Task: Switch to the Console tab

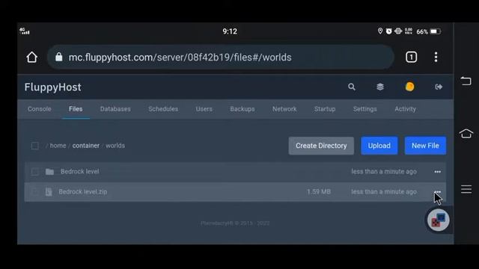Action: point(40,109)
